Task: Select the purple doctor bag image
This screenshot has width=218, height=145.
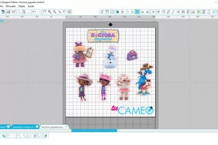Action: point(132,55)
